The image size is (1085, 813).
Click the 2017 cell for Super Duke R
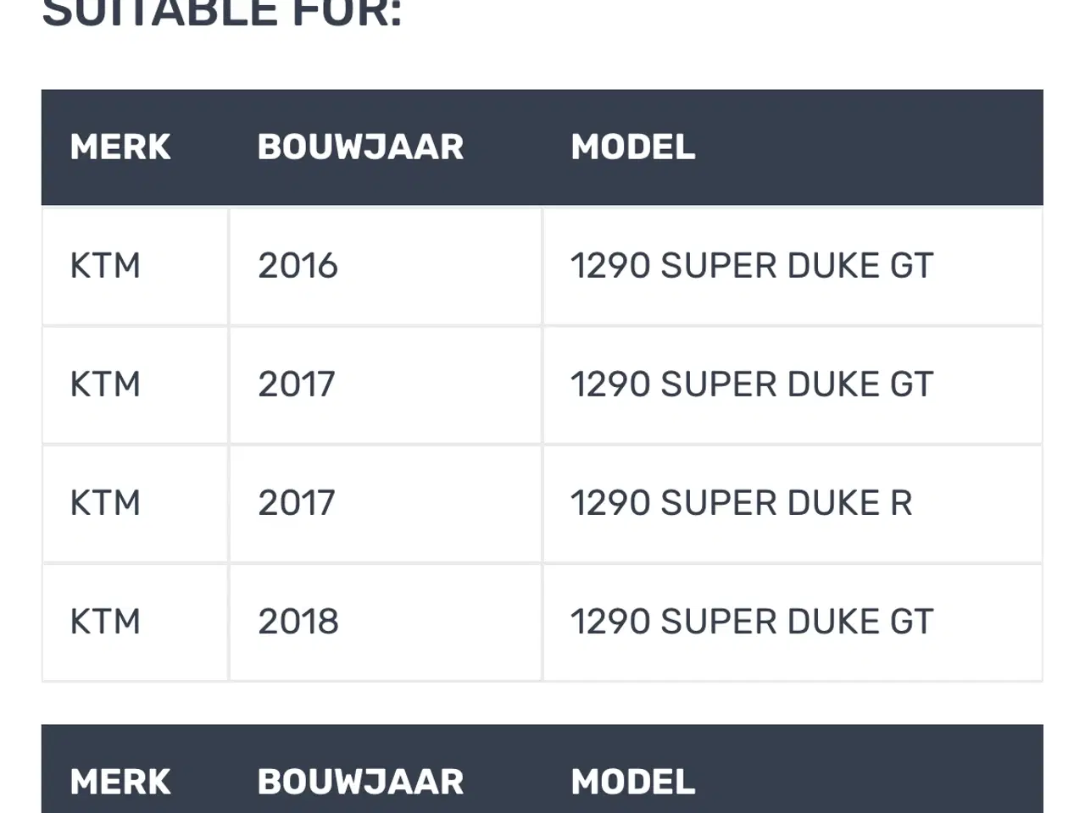pyautogui.click(x=297, y=503)
